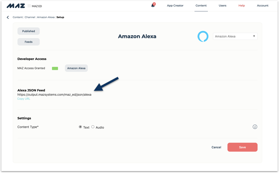Screen dimensions: 279x173
Task: Select the Audio content type
Action: point(93,127)
